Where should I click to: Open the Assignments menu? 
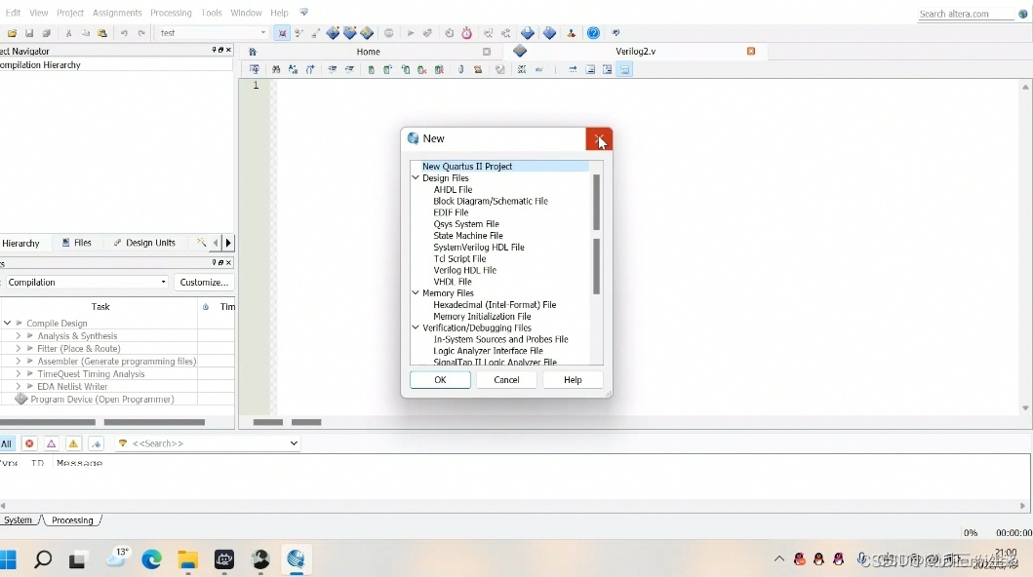coord(117,13)
